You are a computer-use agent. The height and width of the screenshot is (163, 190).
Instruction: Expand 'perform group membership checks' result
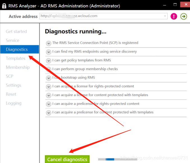pos(48,69)
